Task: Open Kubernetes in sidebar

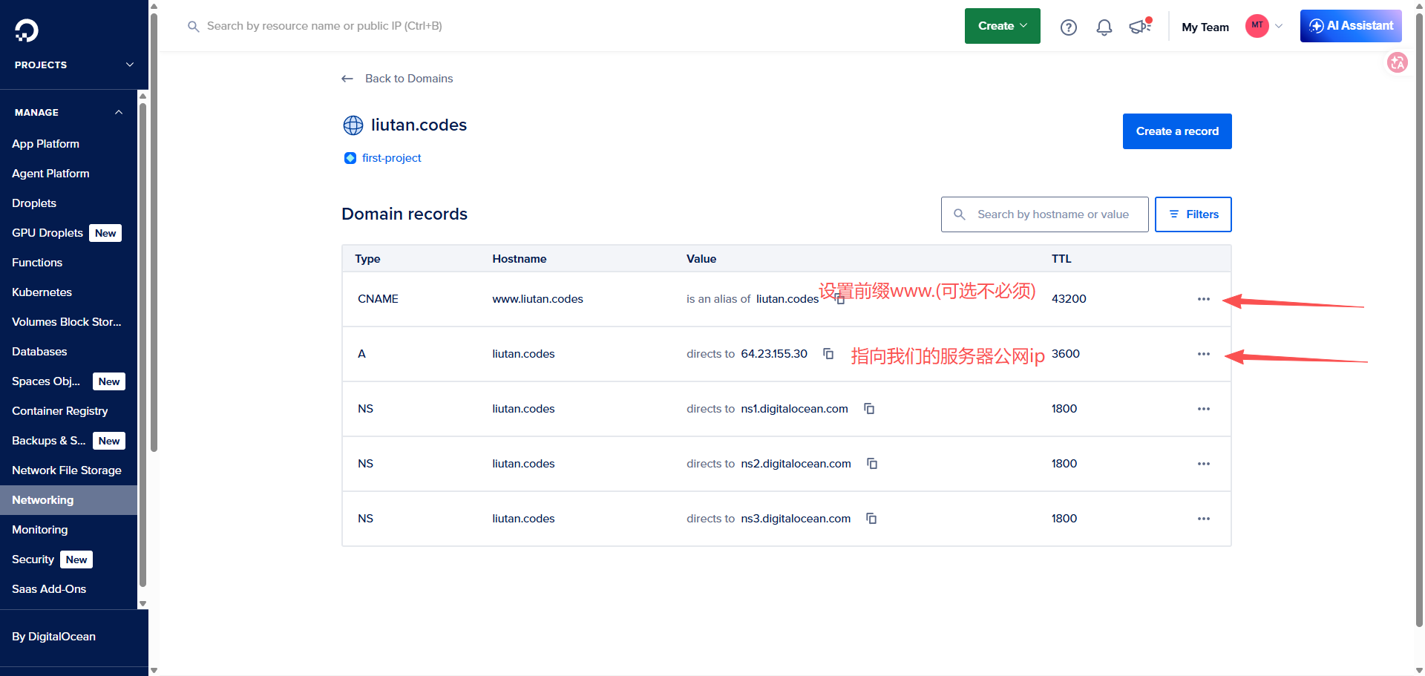Action: [42, 292]
